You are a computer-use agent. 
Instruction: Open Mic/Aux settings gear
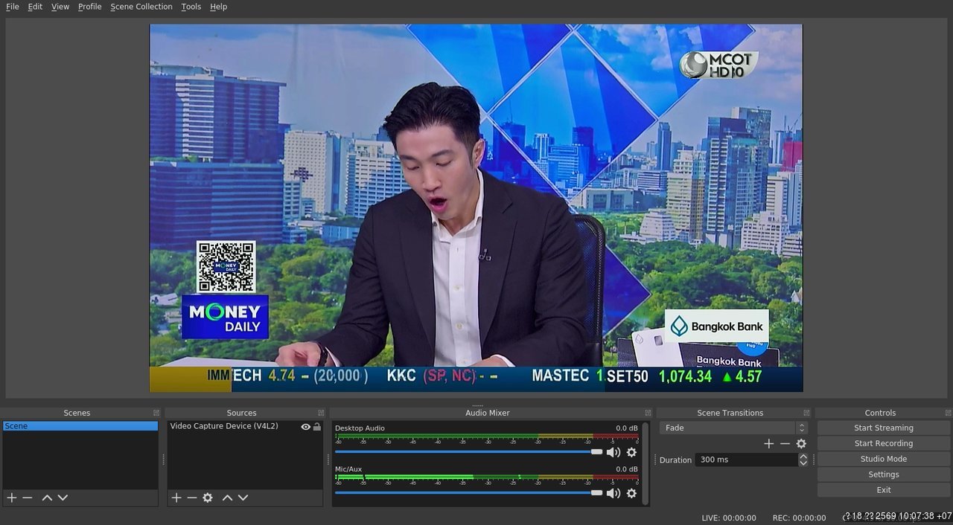pyautogui.click(x=631, y=493)
